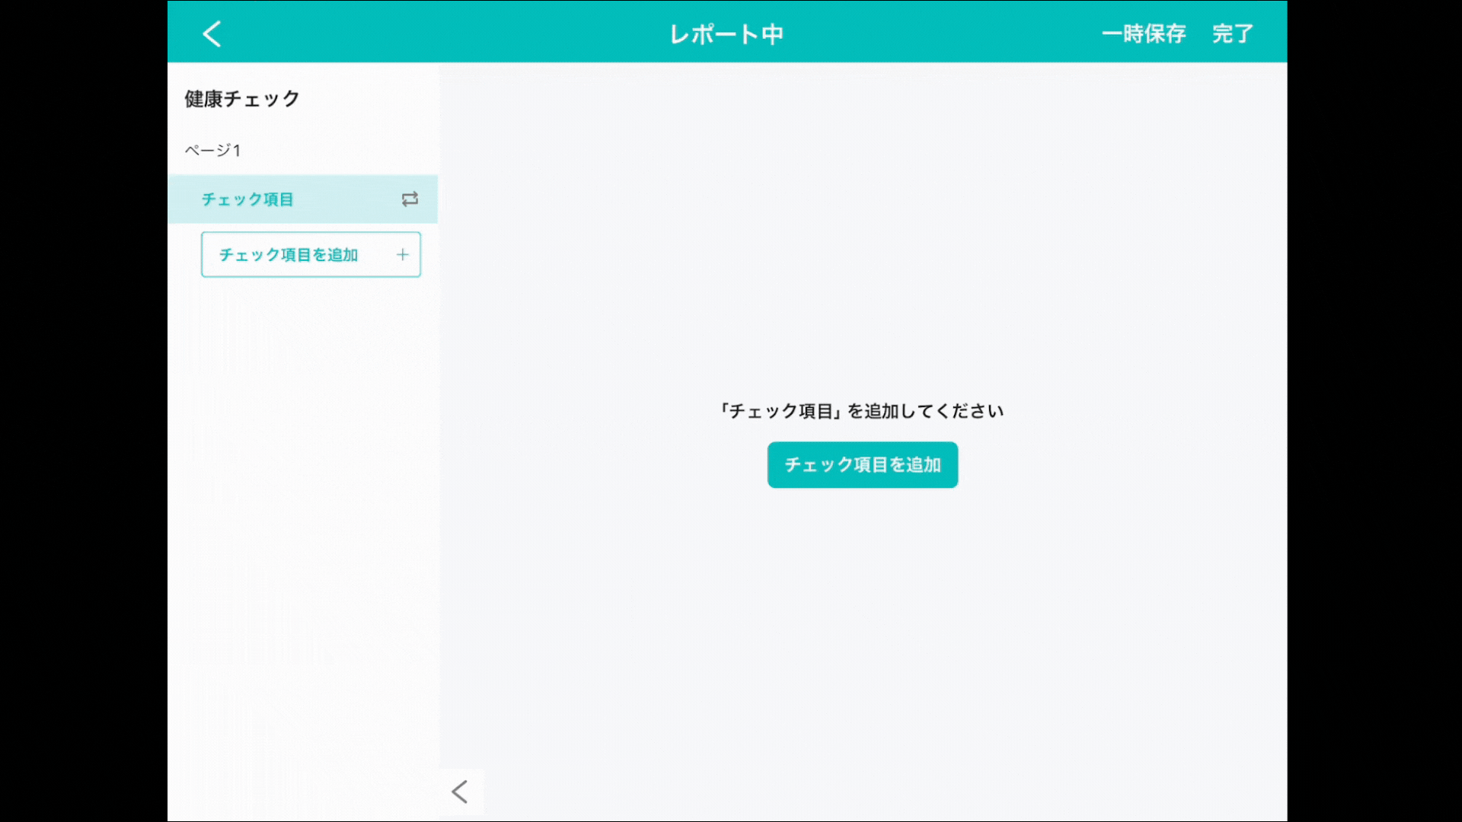Collapse the sidebar with the bottom chevron
This screenshot has width=1462, height=822.
(460, 792)
